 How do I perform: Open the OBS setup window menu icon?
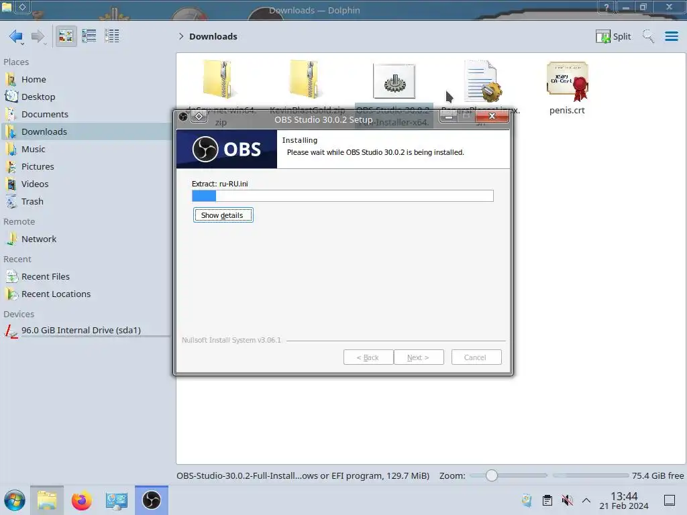click(x=184, y=117)
